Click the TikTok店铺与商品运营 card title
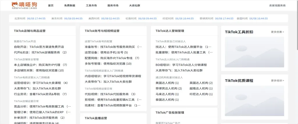The width and height of the screenshot is (298, 124). [x=30, y=31]
